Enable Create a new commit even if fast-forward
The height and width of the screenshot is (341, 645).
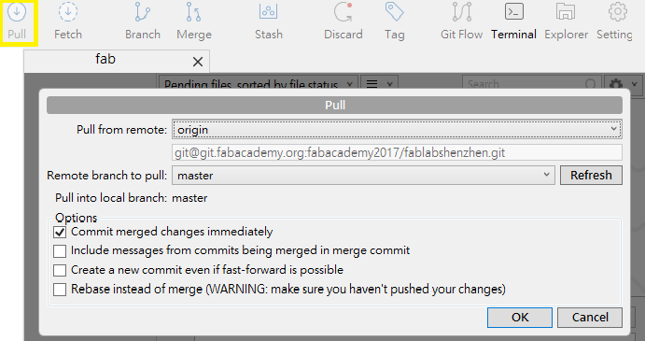pyautogui.click(x=60, y=271)
